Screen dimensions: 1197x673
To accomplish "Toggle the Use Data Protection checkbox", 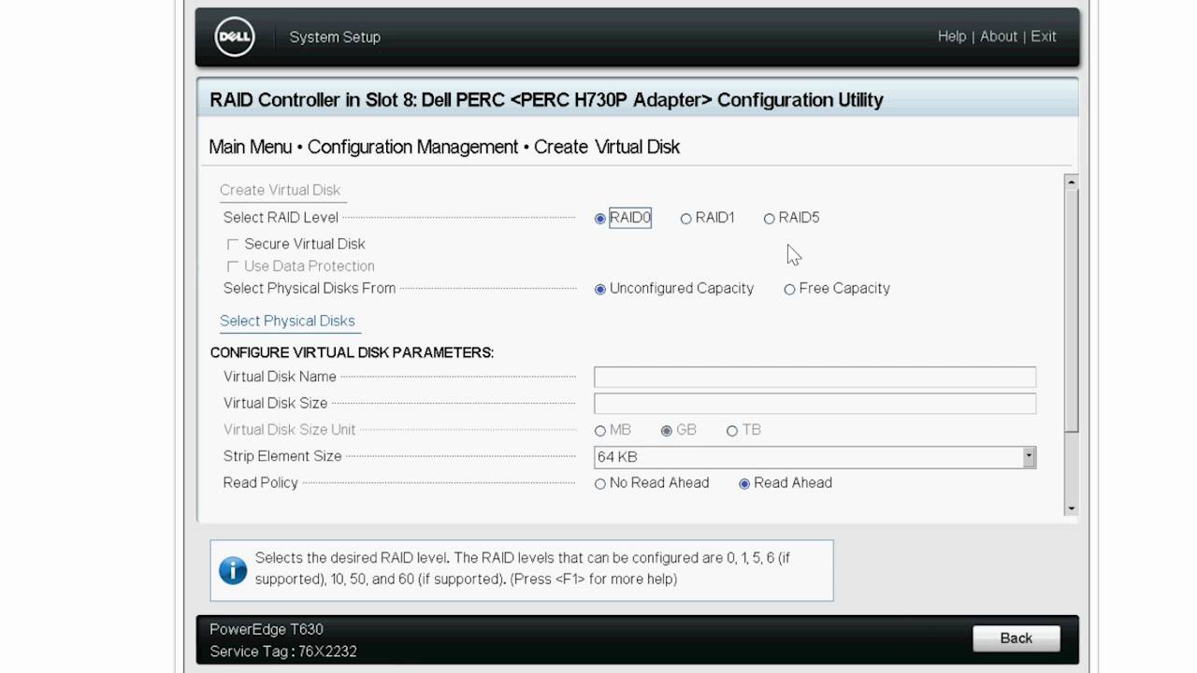I will (x=233, y=266).
